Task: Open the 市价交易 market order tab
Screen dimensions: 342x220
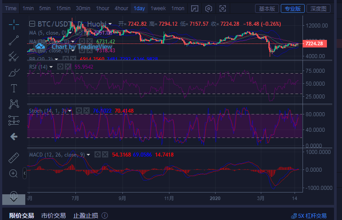Action: click(x=53, y=216)
